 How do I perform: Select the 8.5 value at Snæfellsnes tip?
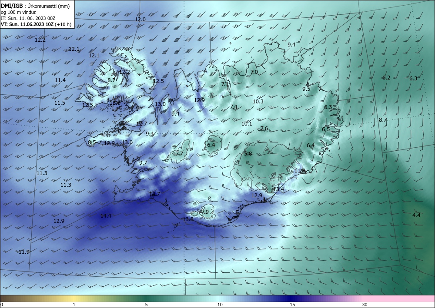(92, 142)
